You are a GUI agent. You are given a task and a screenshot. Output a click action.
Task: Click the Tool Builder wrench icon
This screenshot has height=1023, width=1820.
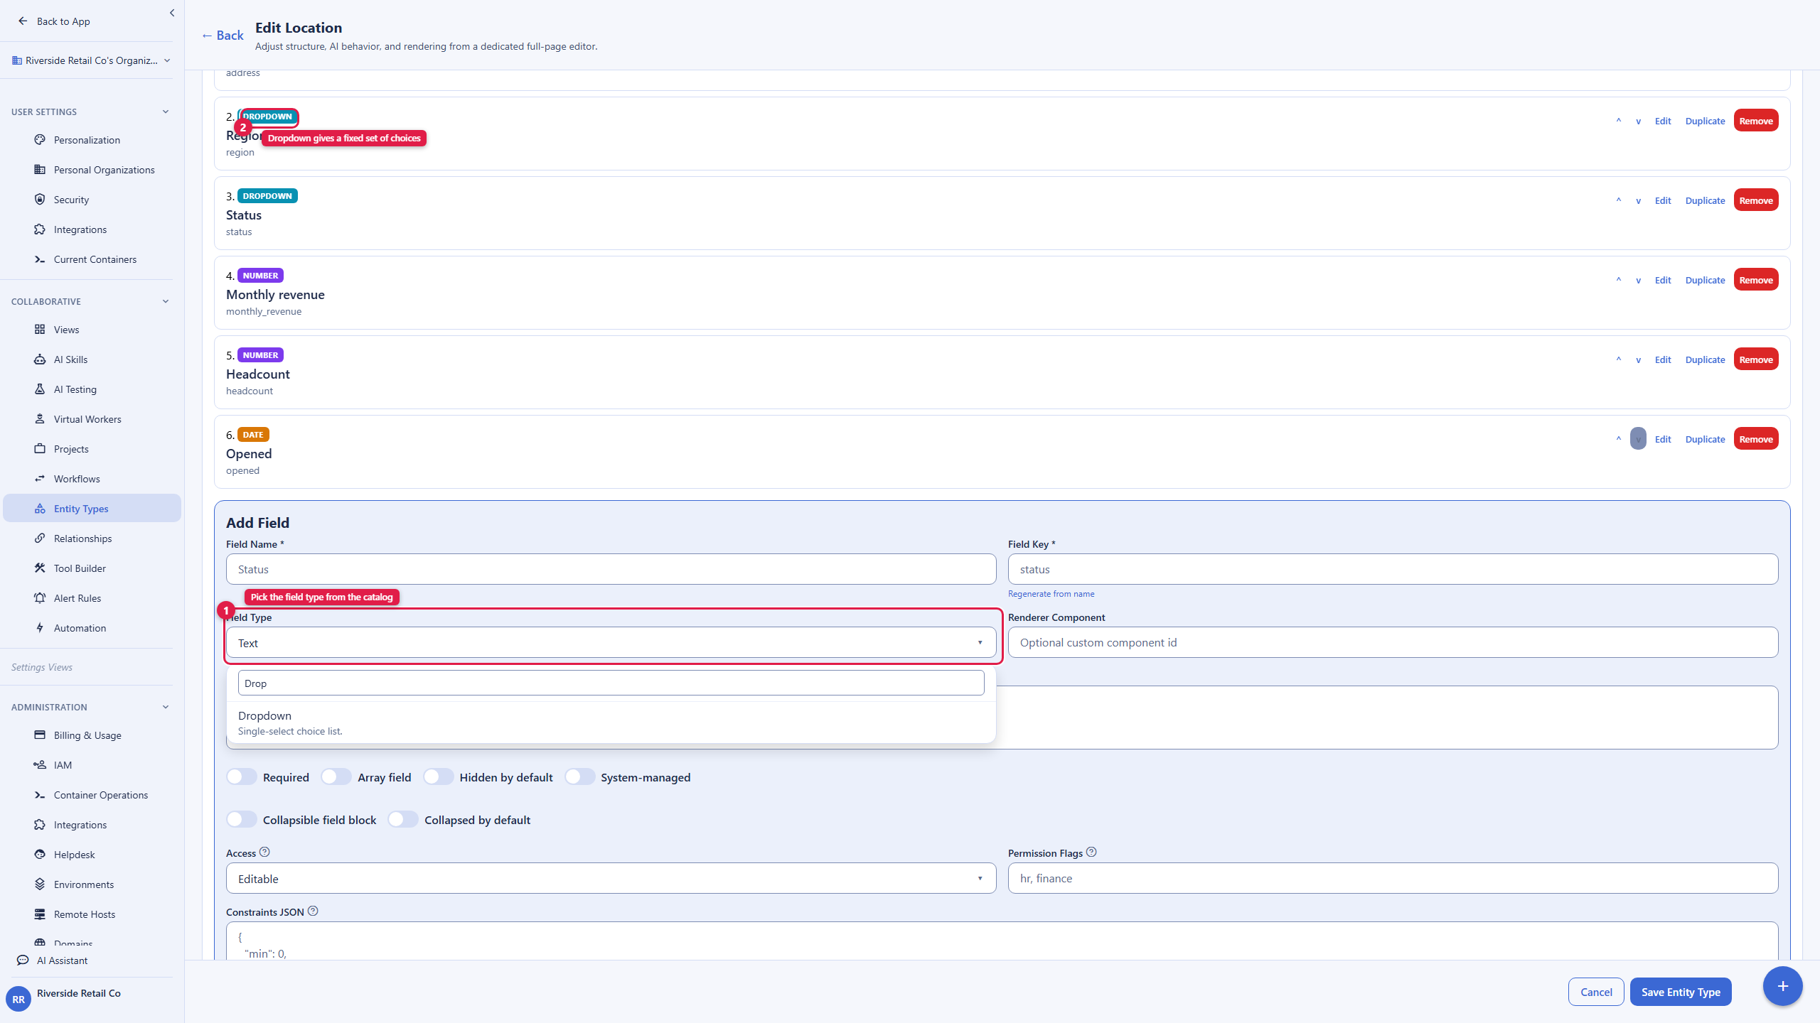(x=40, y=568)
